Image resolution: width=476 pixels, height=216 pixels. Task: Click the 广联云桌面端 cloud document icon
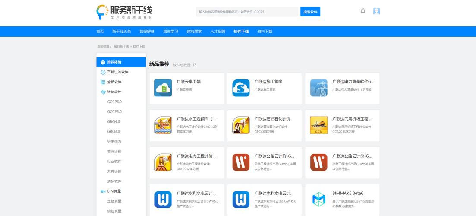pyautogui.click(x=163, y=88)
